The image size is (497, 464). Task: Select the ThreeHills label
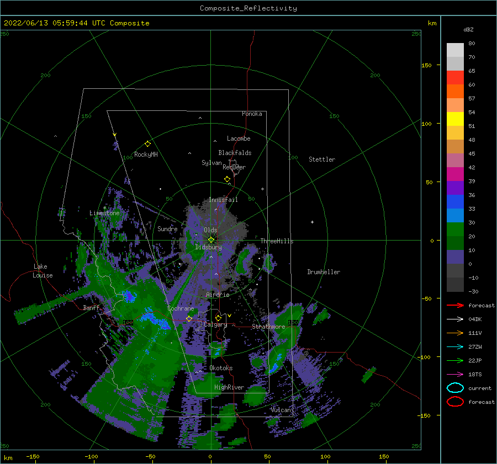277,241
